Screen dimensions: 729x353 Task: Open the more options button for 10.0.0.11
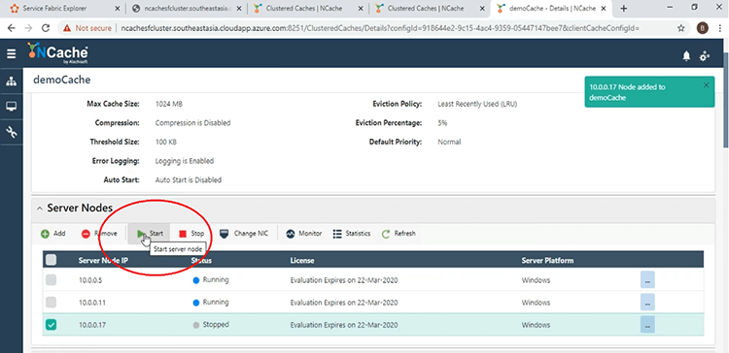click(647, 303)
